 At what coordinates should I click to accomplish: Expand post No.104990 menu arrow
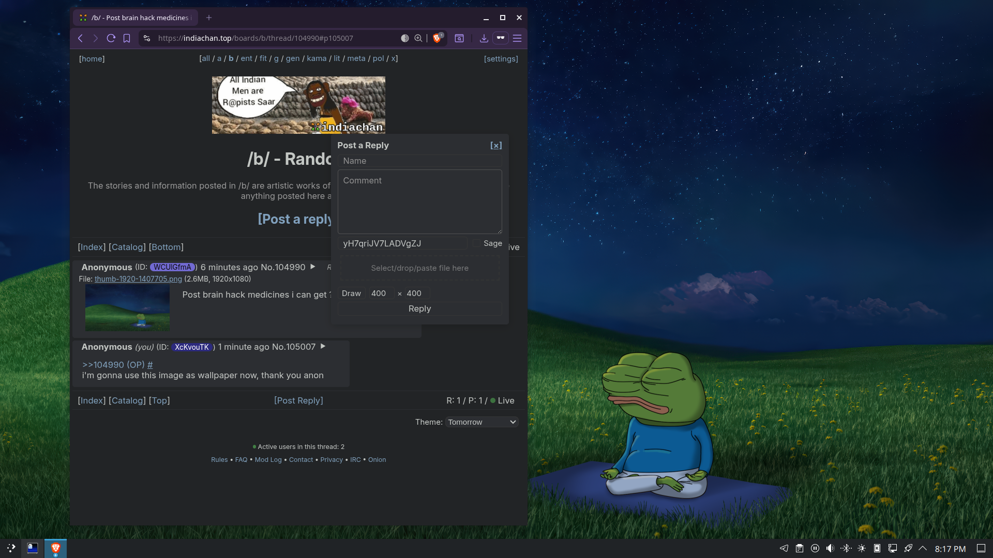point(312,267)
